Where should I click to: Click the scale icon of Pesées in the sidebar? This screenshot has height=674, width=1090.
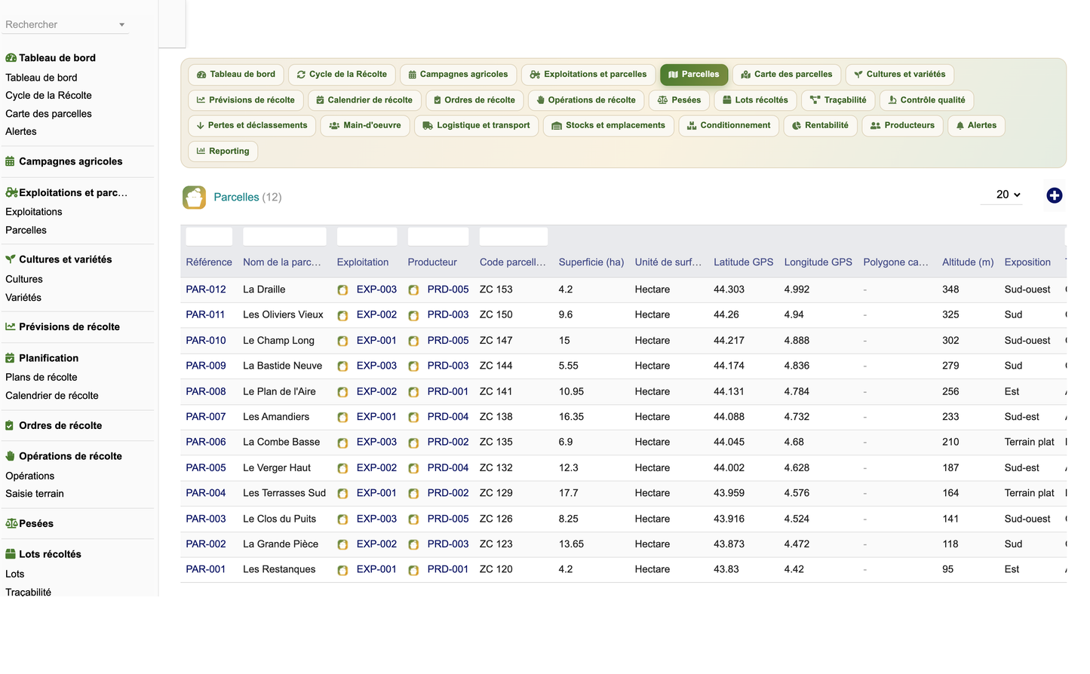coord(11,523)
